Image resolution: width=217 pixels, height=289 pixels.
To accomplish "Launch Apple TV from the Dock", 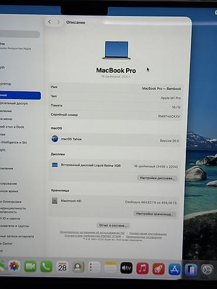I will [x=126, y=268].
